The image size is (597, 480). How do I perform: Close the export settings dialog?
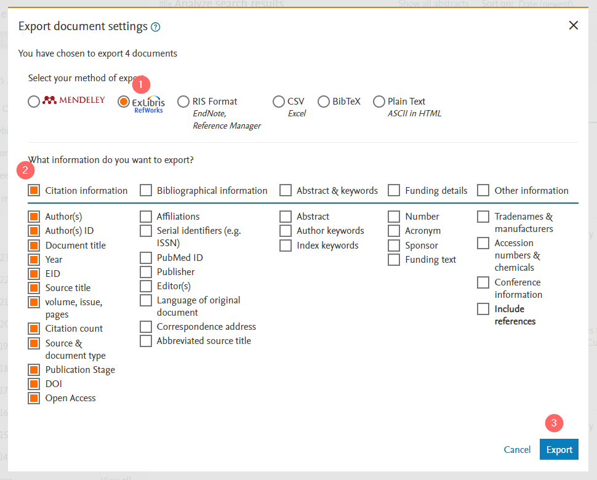tap(574, 25)
